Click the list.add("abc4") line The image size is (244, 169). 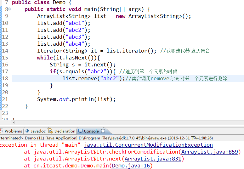click(x=64, y=44)
